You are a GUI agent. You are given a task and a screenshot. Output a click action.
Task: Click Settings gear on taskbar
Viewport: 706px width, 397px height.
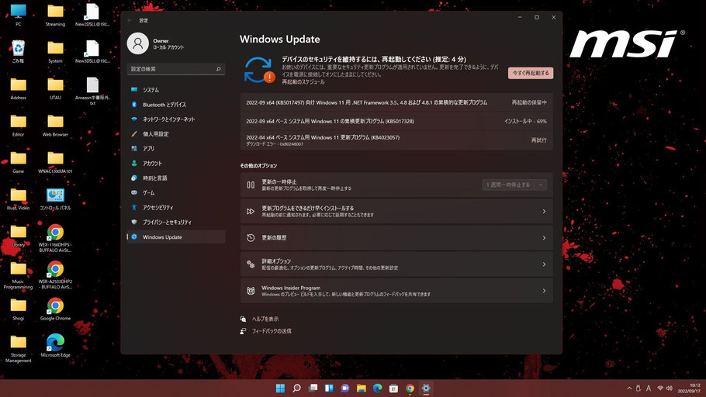(426, 388)
